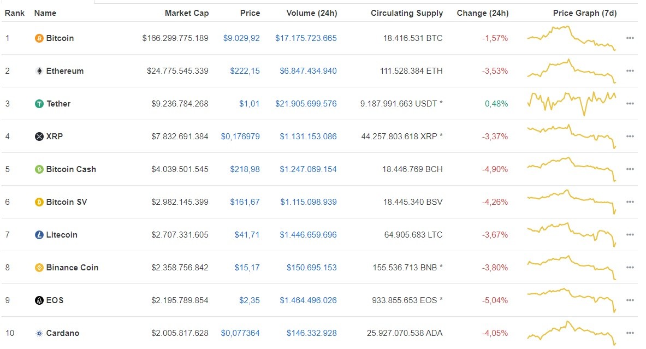Click the Bitcoin price link

tap(242, 38)
